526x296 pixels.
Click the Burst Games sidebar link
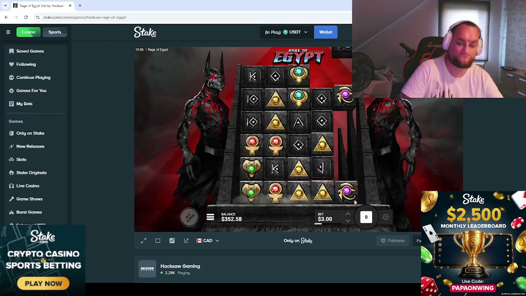point(29,212)
